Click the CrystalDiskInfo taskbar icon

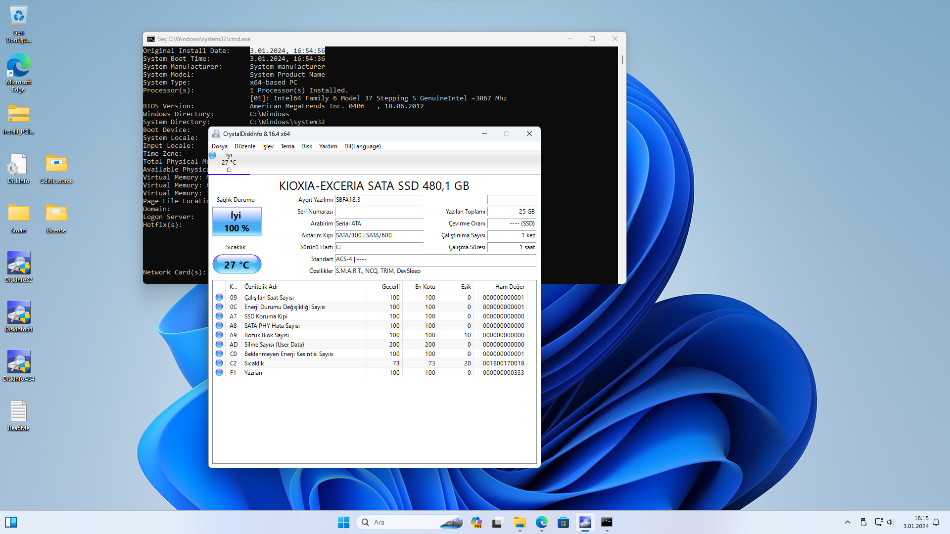585,522
